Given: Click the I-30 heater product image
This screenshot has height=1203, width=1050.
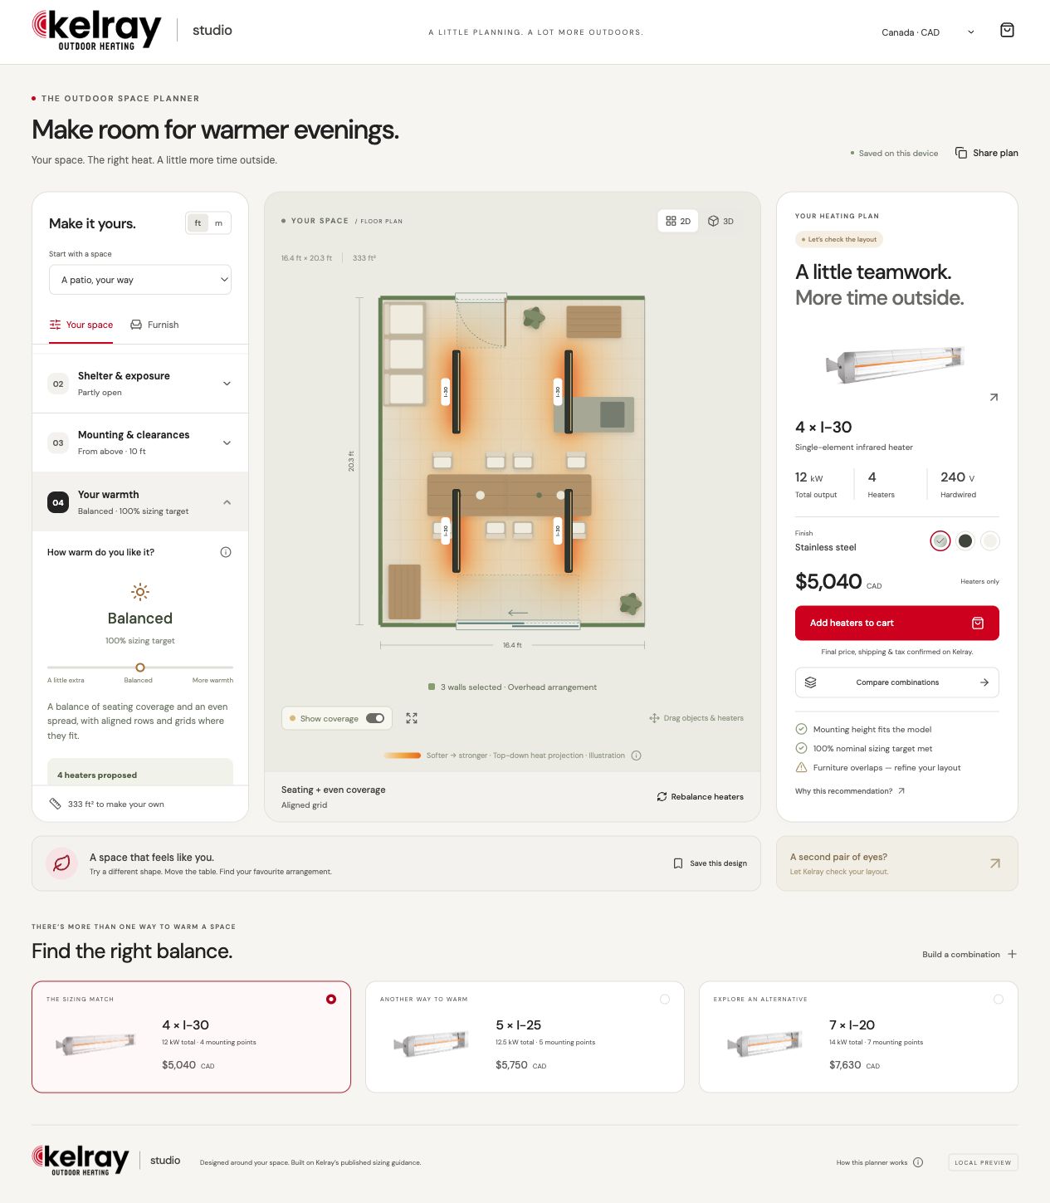Looking at the screenshot, I should (x=896, y=364).
